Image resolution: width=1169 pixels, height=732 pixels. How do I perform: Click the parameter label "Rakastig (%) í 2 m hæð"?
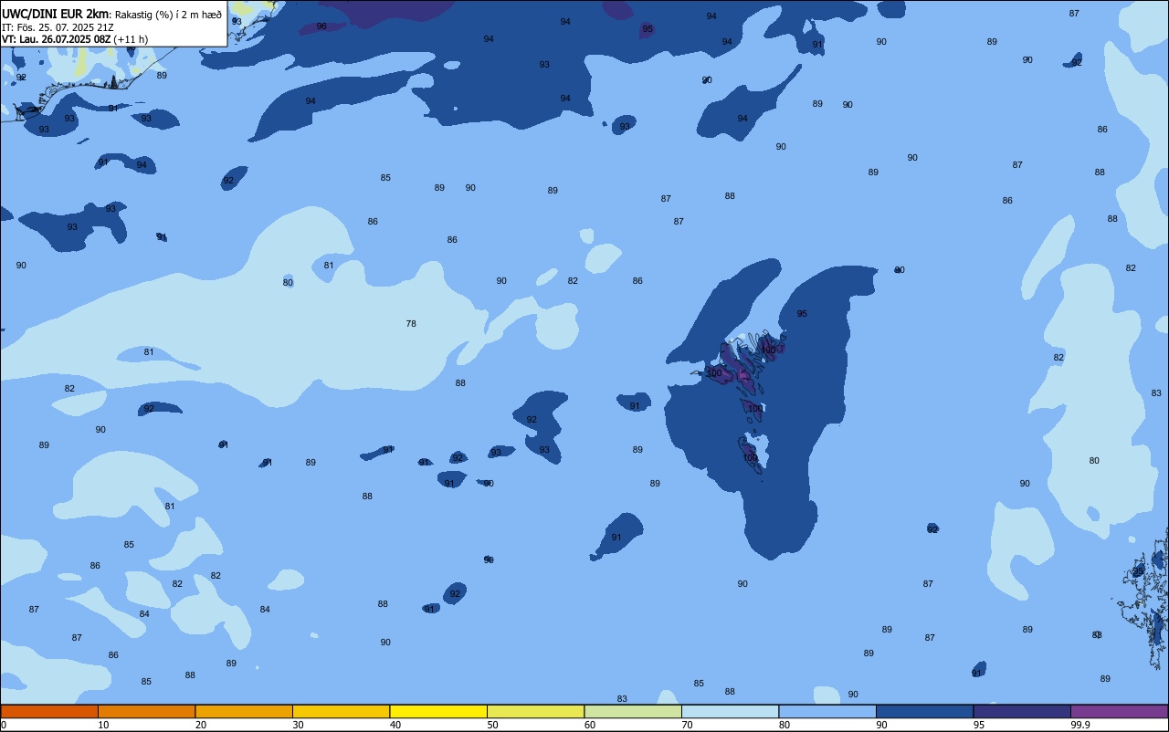point(168,14)
